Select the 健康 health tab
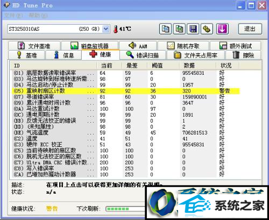The height and width of the screenshot is (220, 269). 101,54
